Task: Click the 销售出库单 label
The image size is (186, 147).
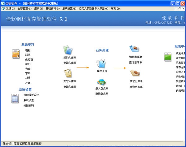Action: 135,57
